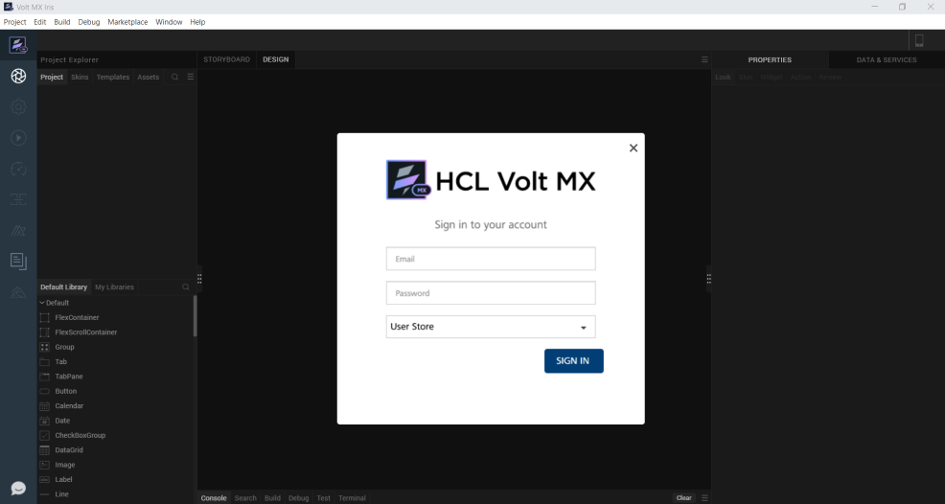Select the Default Library tab

click(64, 286)
